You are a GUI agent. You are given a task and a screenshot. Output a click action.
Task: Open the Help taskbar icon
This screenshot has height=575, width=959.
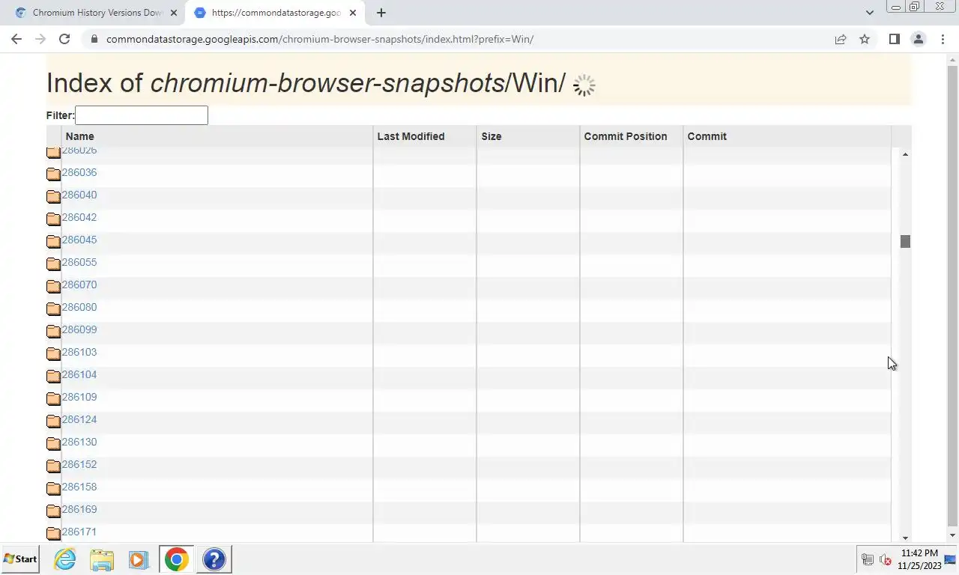click(x=214, y=559)
